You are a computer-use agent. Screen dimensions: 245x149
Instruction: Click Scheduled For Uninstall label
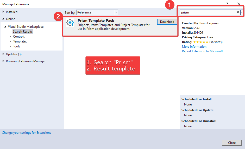[x=199, y=121]
